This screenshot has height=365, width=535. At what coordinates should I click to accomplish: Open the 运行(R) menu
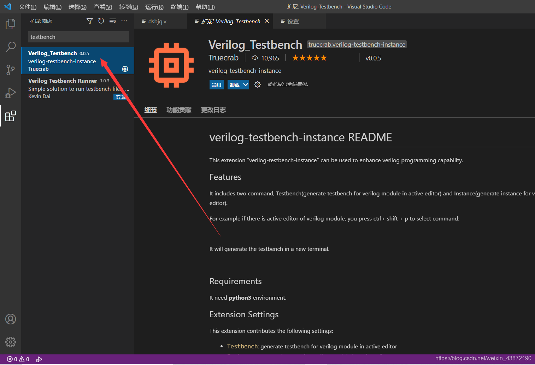pos(154,7)
